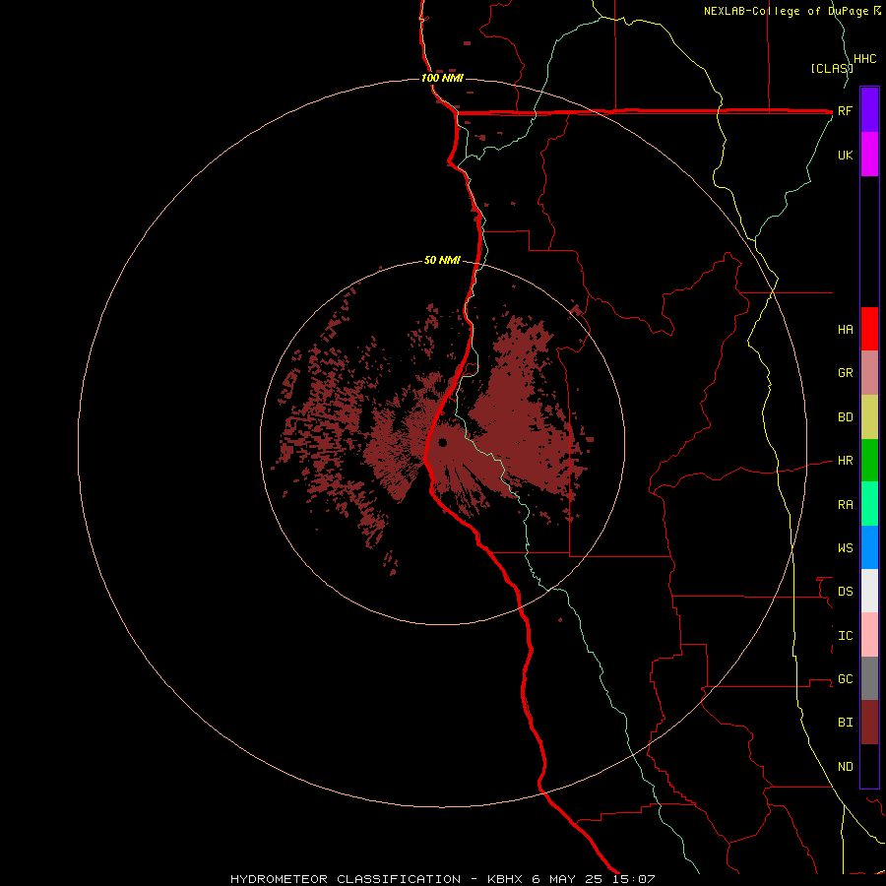Click the 50 NMI range ring label
The image size is (886, 886).
442,260
